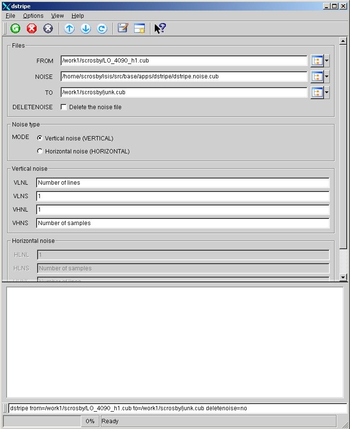Expand the dropdown arrow beside FROM field
Screen dimensions: 350x429
[327, 61]
